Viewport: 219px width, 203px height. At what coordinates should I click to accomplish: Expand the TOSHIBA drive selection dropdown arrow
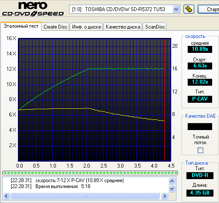tap(176, 9)
